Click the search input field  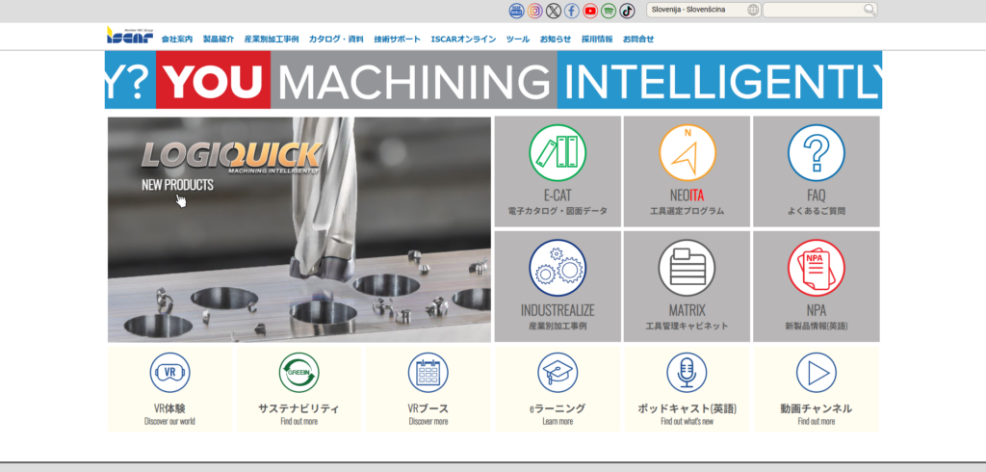[x=814, y=11]
